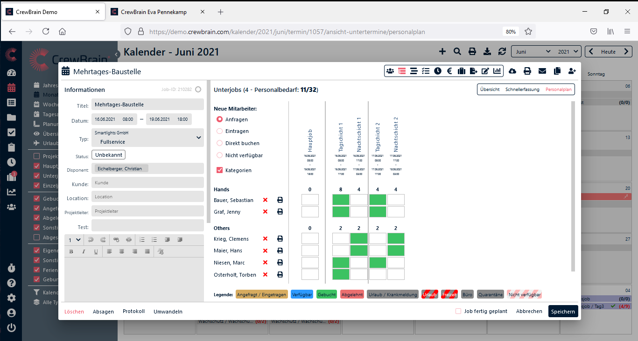Click the add person icon
The height and width of the screenshot is (341, 638).
coord(572,71)
